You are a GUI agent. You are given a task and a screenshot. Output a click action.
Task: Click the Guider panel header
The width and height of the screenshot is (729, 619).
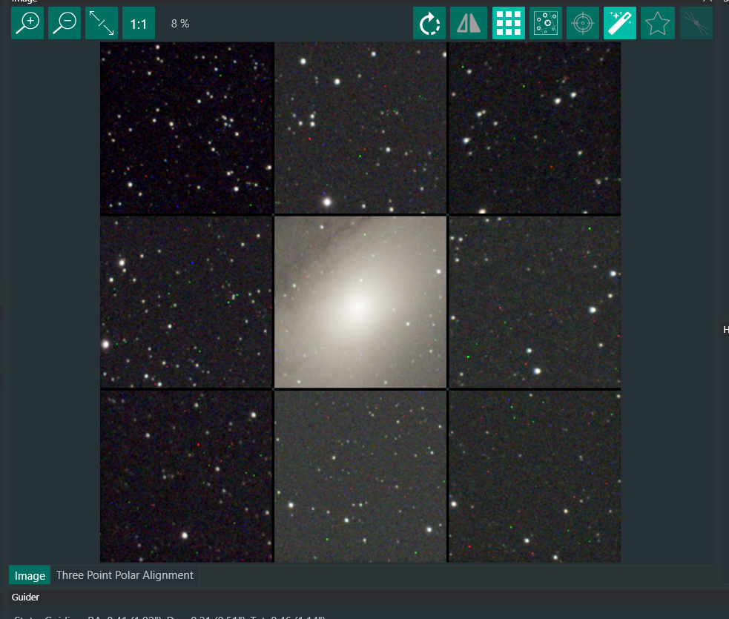tap(25, 598)
